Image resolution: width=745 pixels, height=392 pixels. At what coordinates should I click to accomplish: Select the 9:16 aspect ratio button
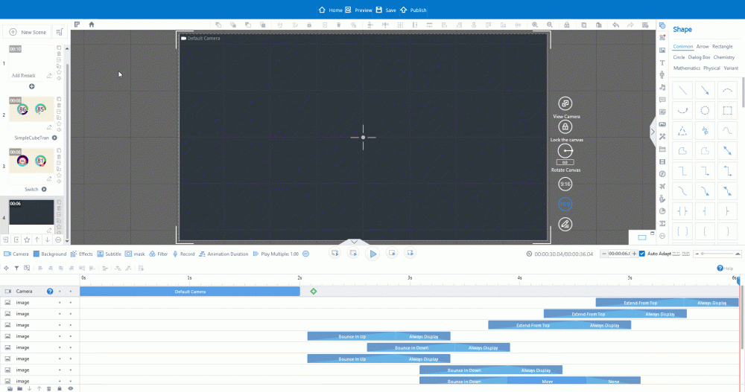(x=565, y=184)
